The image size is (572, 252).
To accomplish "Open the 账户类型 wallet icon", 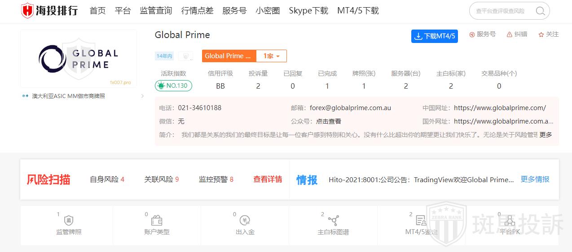I will 157,220.
